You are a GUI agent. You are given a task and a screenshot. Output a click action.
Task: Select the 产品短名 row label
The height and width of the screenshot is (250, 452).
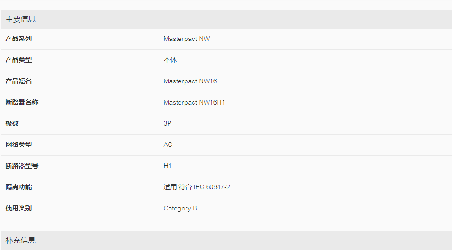pos(18,81)
